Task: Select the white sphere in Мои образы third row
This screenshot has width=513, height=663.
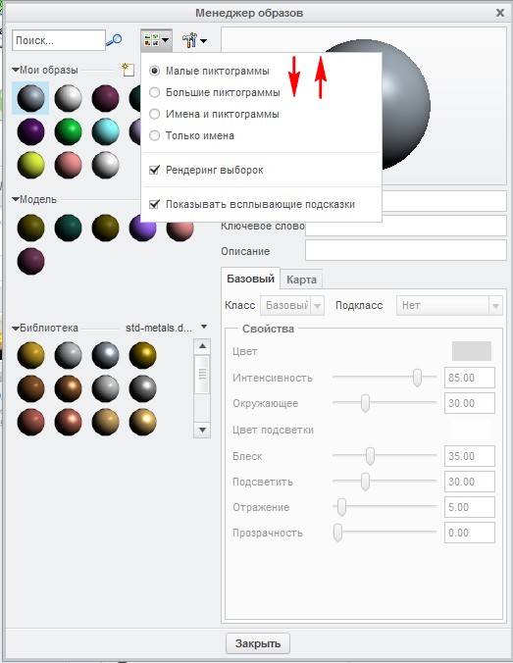Action: [105, 165]
